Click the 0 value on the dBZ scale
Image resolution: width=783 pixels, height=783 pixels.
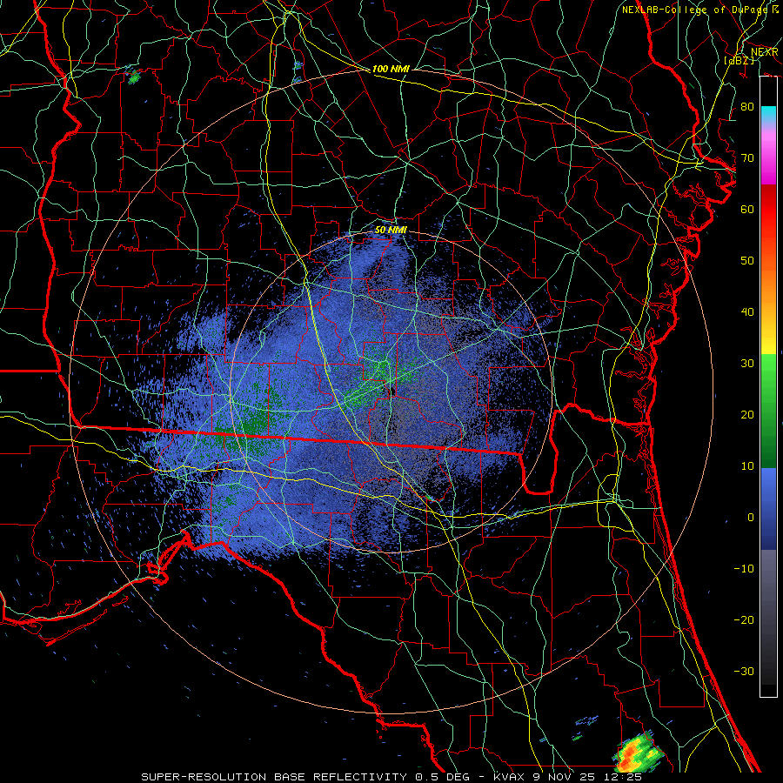pos(751,518)
